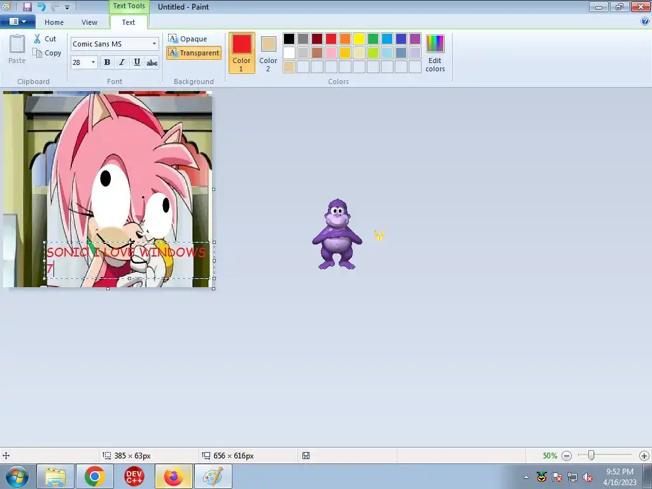Click the 50% zoom level text

point(549,456)
